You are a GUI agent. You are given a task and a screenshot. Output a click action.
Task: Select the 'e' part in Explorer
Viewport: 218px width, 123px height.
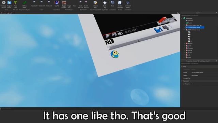tap(191, 32)
